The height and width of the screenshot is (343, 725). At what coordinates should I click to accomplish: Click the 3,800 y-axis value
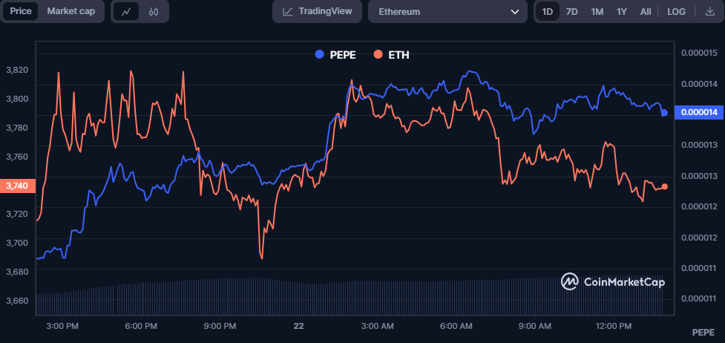[17, 99]
